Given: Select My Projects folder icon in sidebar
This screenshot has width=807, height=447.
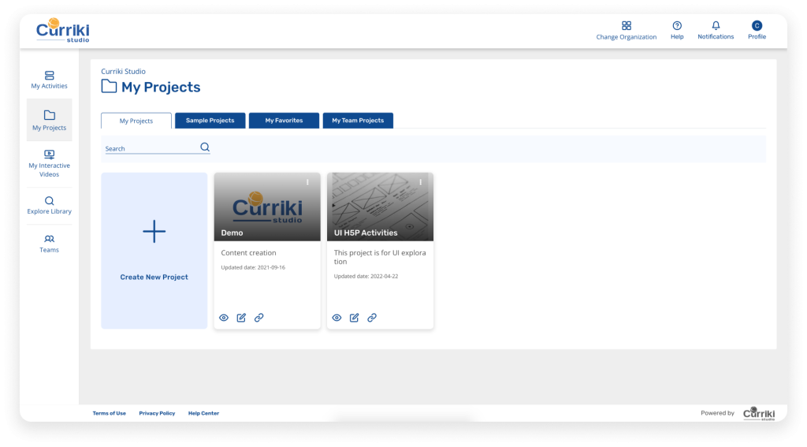Looking at the screenshot, I should (50, 115).
